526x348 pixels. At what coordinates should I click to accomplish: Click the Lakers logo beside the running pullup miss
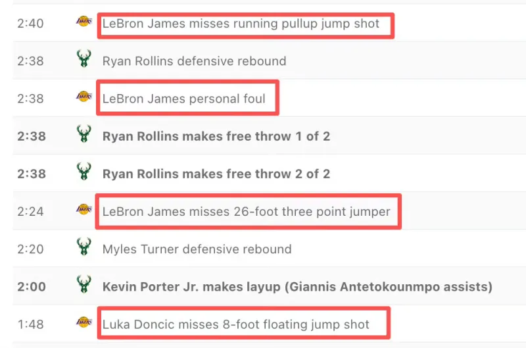coord(83,23)
